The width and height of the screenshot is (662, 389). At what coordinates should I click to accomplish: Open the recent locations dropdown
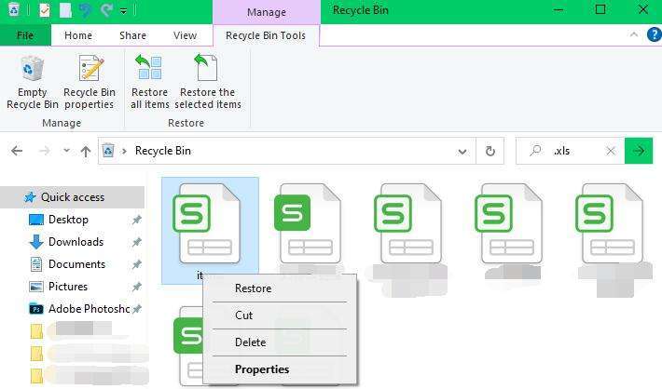tap(66, 150)
